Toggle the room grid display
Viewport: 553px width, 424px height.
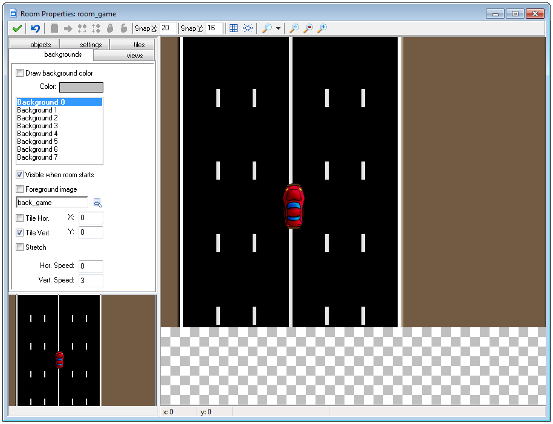(233, 28)
